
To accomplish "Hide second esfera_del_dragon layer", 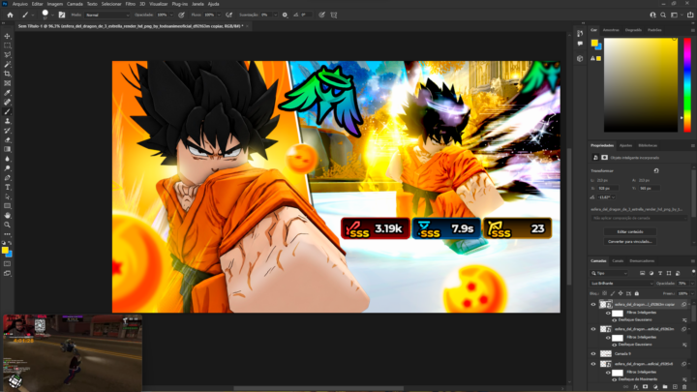I will point(593,329).
